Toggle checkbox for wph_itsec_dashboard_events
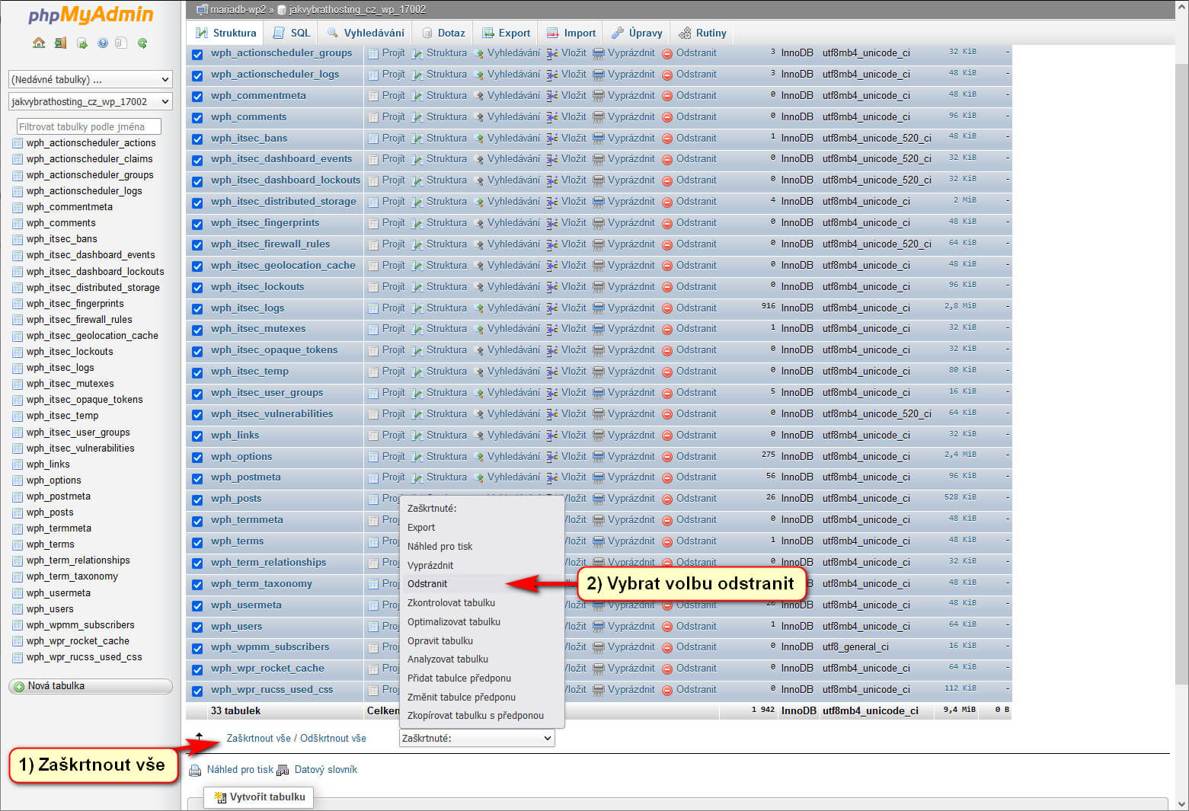The width and height of the screenshot is (1189, 811). coord(197,160)
